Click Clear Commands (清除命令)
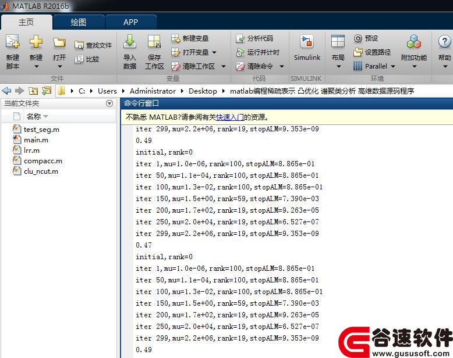Screen dimensions: 453x358 coord(254,66)
